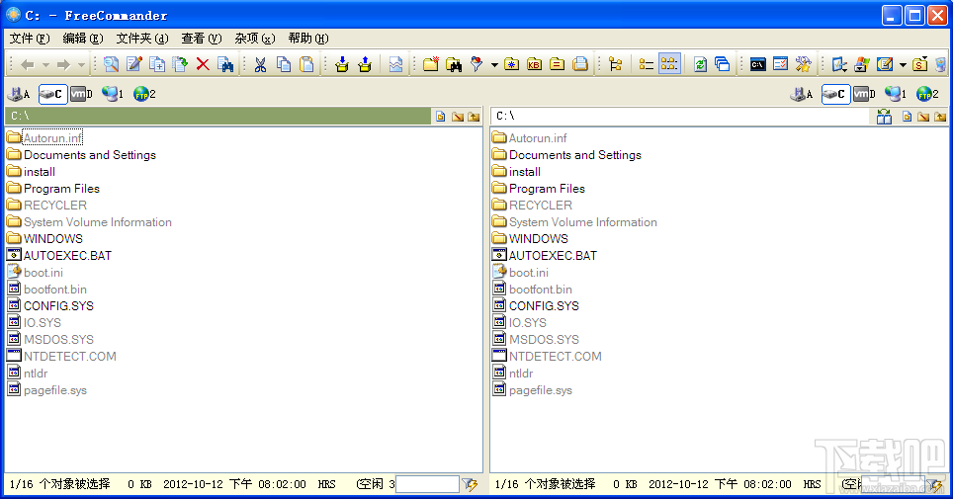Click the settings checklist window icon
Screen dimensions: 953x499
click(780, 64)
